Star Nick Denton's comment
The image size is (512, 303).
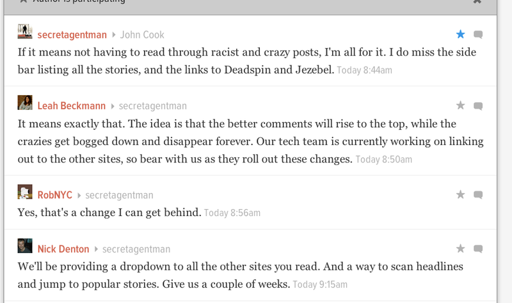[460, 249]
